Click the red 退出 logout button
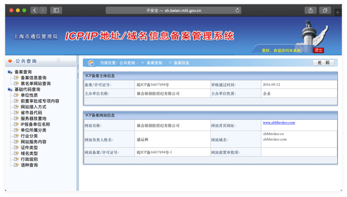This screenshot has width=347, height=197. (318, 50)
